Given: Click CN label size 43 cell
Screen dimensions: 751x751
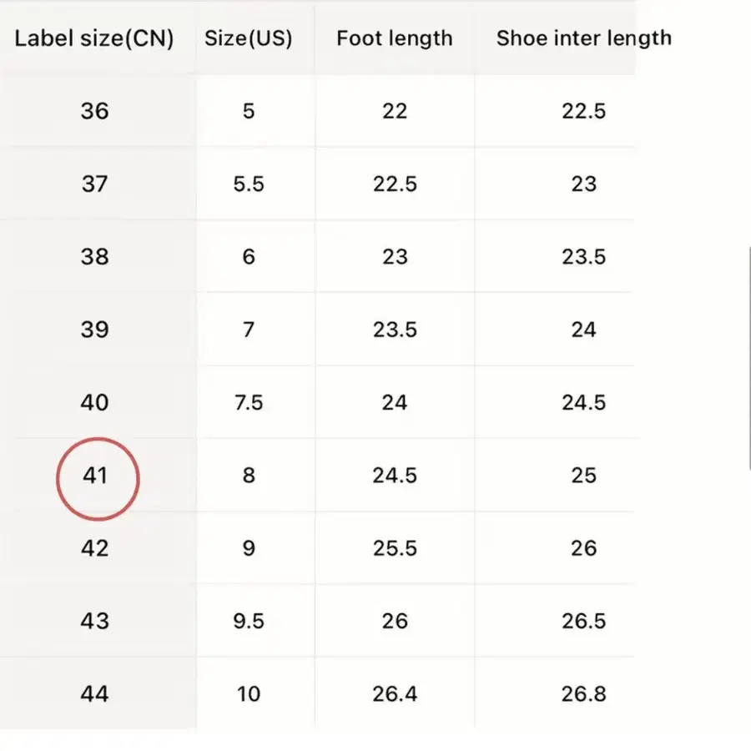Looking at the screenshot, I should [x=94, y=621].
